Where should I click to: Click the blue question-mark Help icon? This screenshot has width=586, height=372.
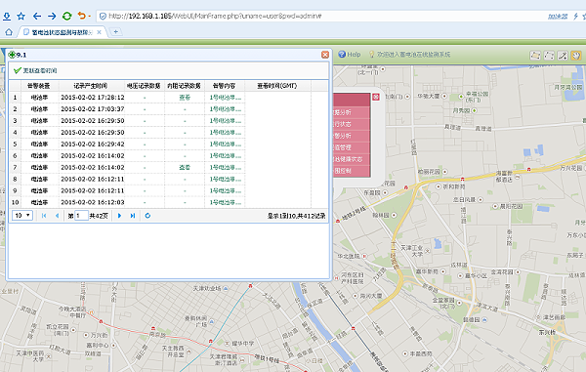(x=342, y=55)
